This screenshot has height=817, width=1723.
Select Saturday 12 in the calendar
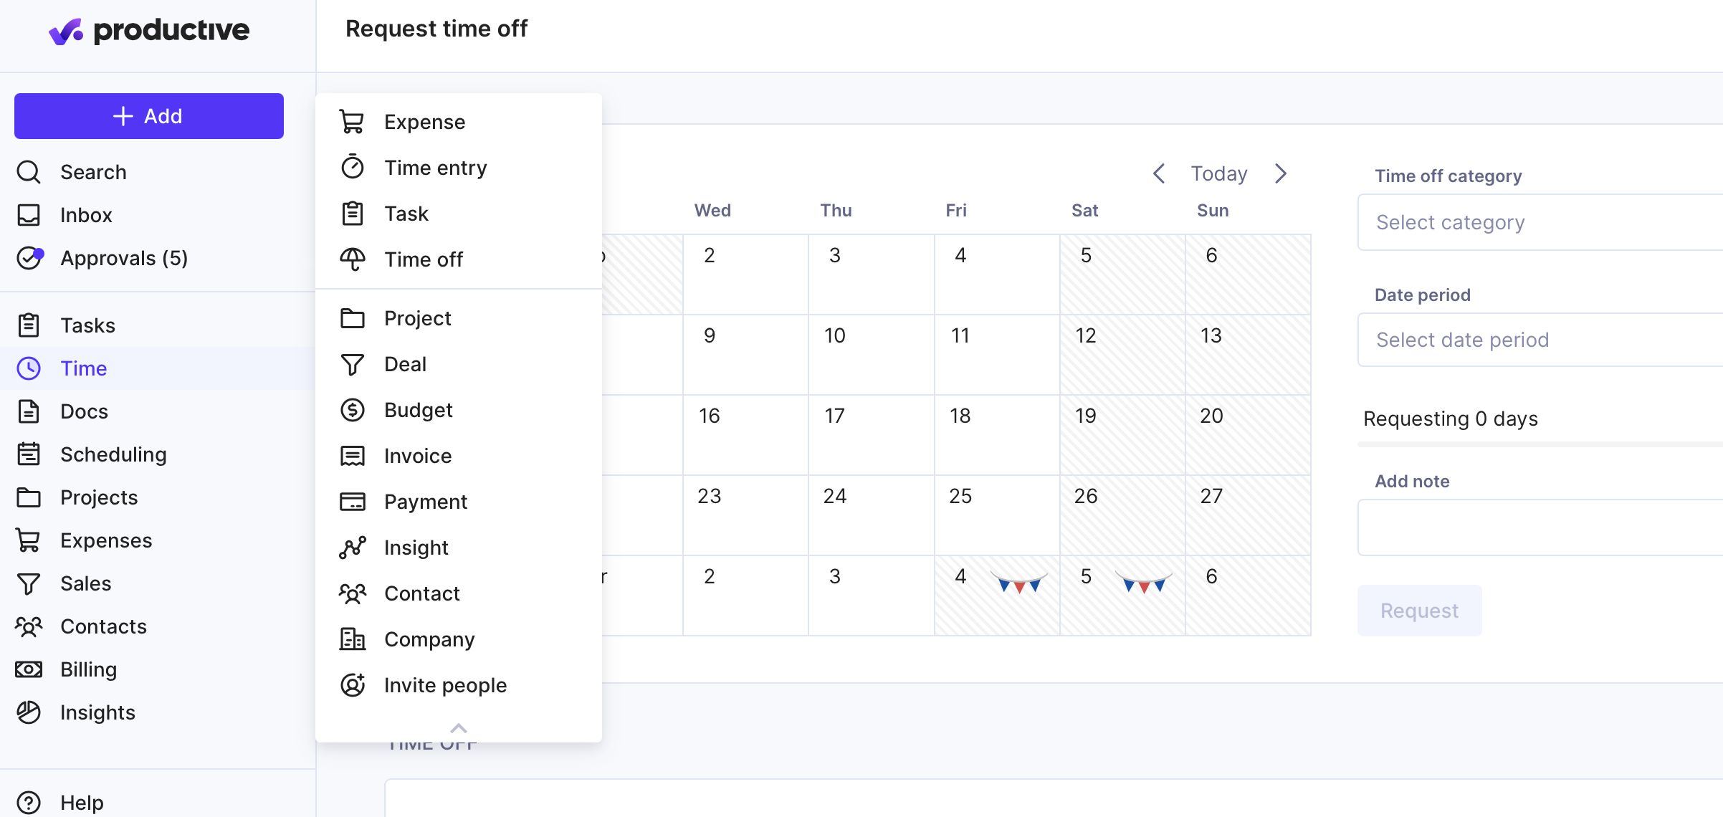1122,355
